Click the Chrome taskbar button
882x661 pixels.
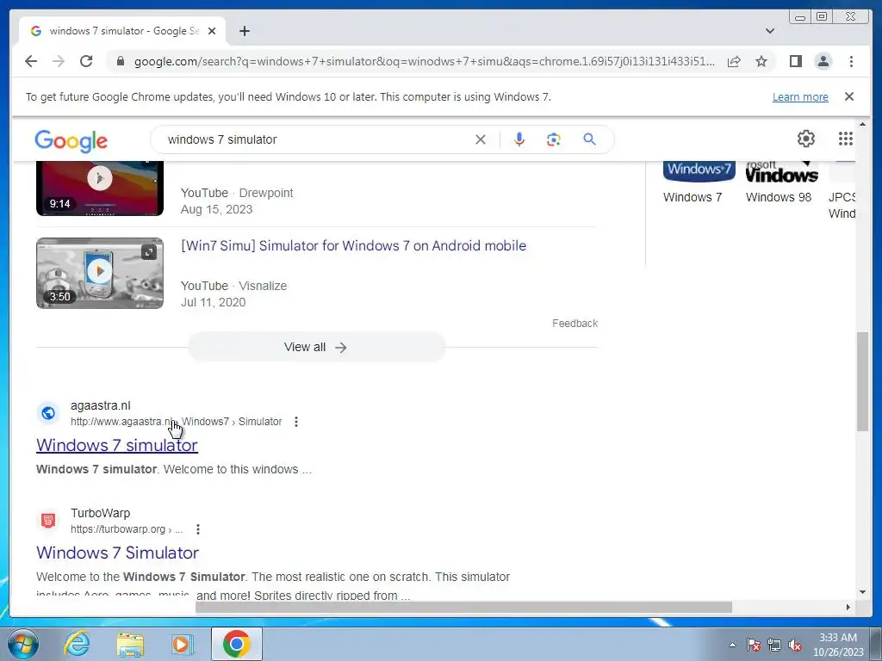pos(237,644)
